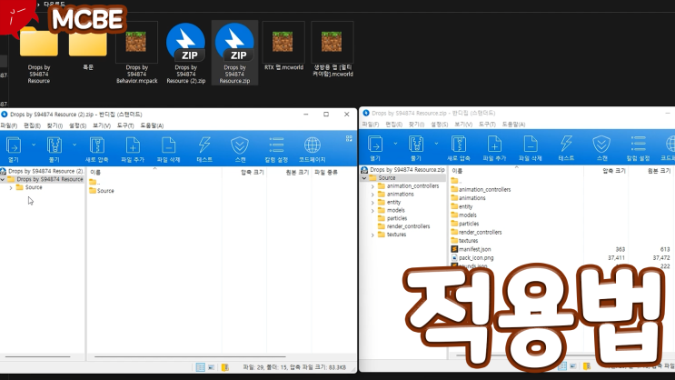The height and width of the screenshot is (380, 675).
Task: Click horizontal scrollbar under the Resource (2).zip tree pane
Action: pyautogui.click(x=37, y=356)
